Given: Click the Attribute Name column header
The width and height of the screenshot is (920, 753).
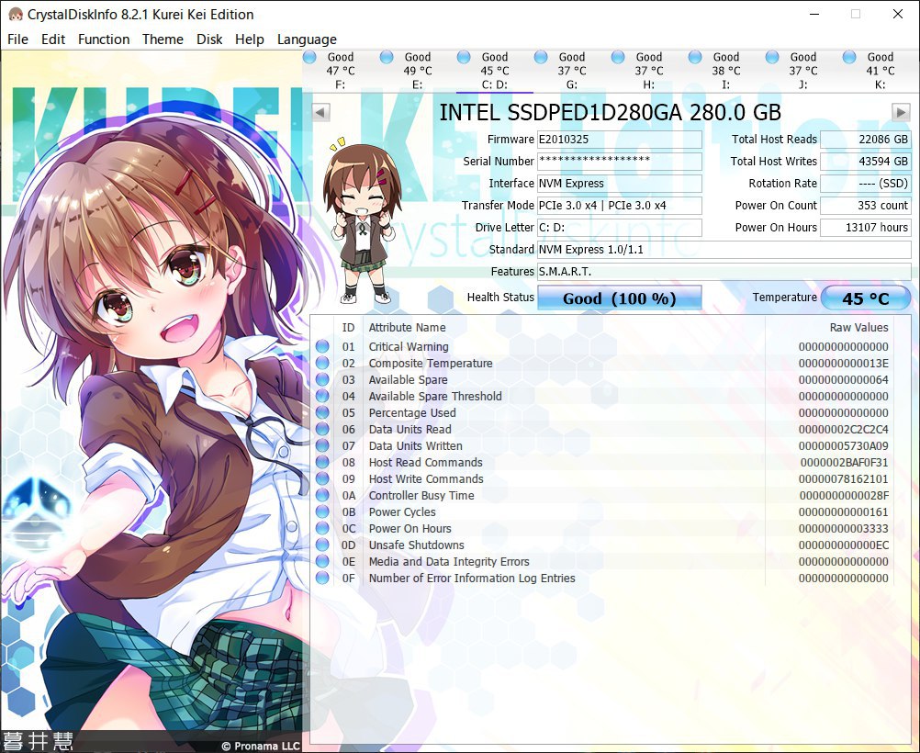Looking at the screenshot, I should tap(407, 328).
